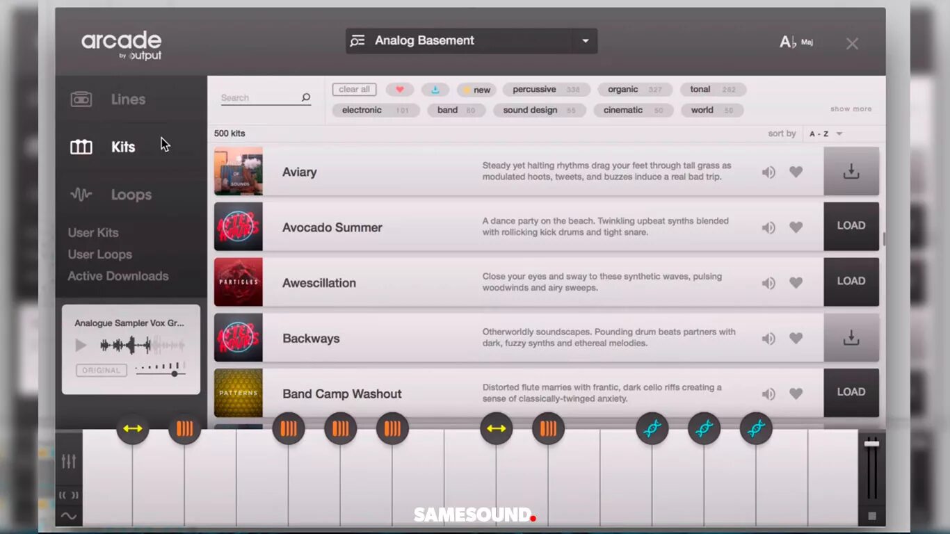Viewport: 950px width, 534px height.
Task: Toggle the electronic filter tag
Action: (376, 111)
